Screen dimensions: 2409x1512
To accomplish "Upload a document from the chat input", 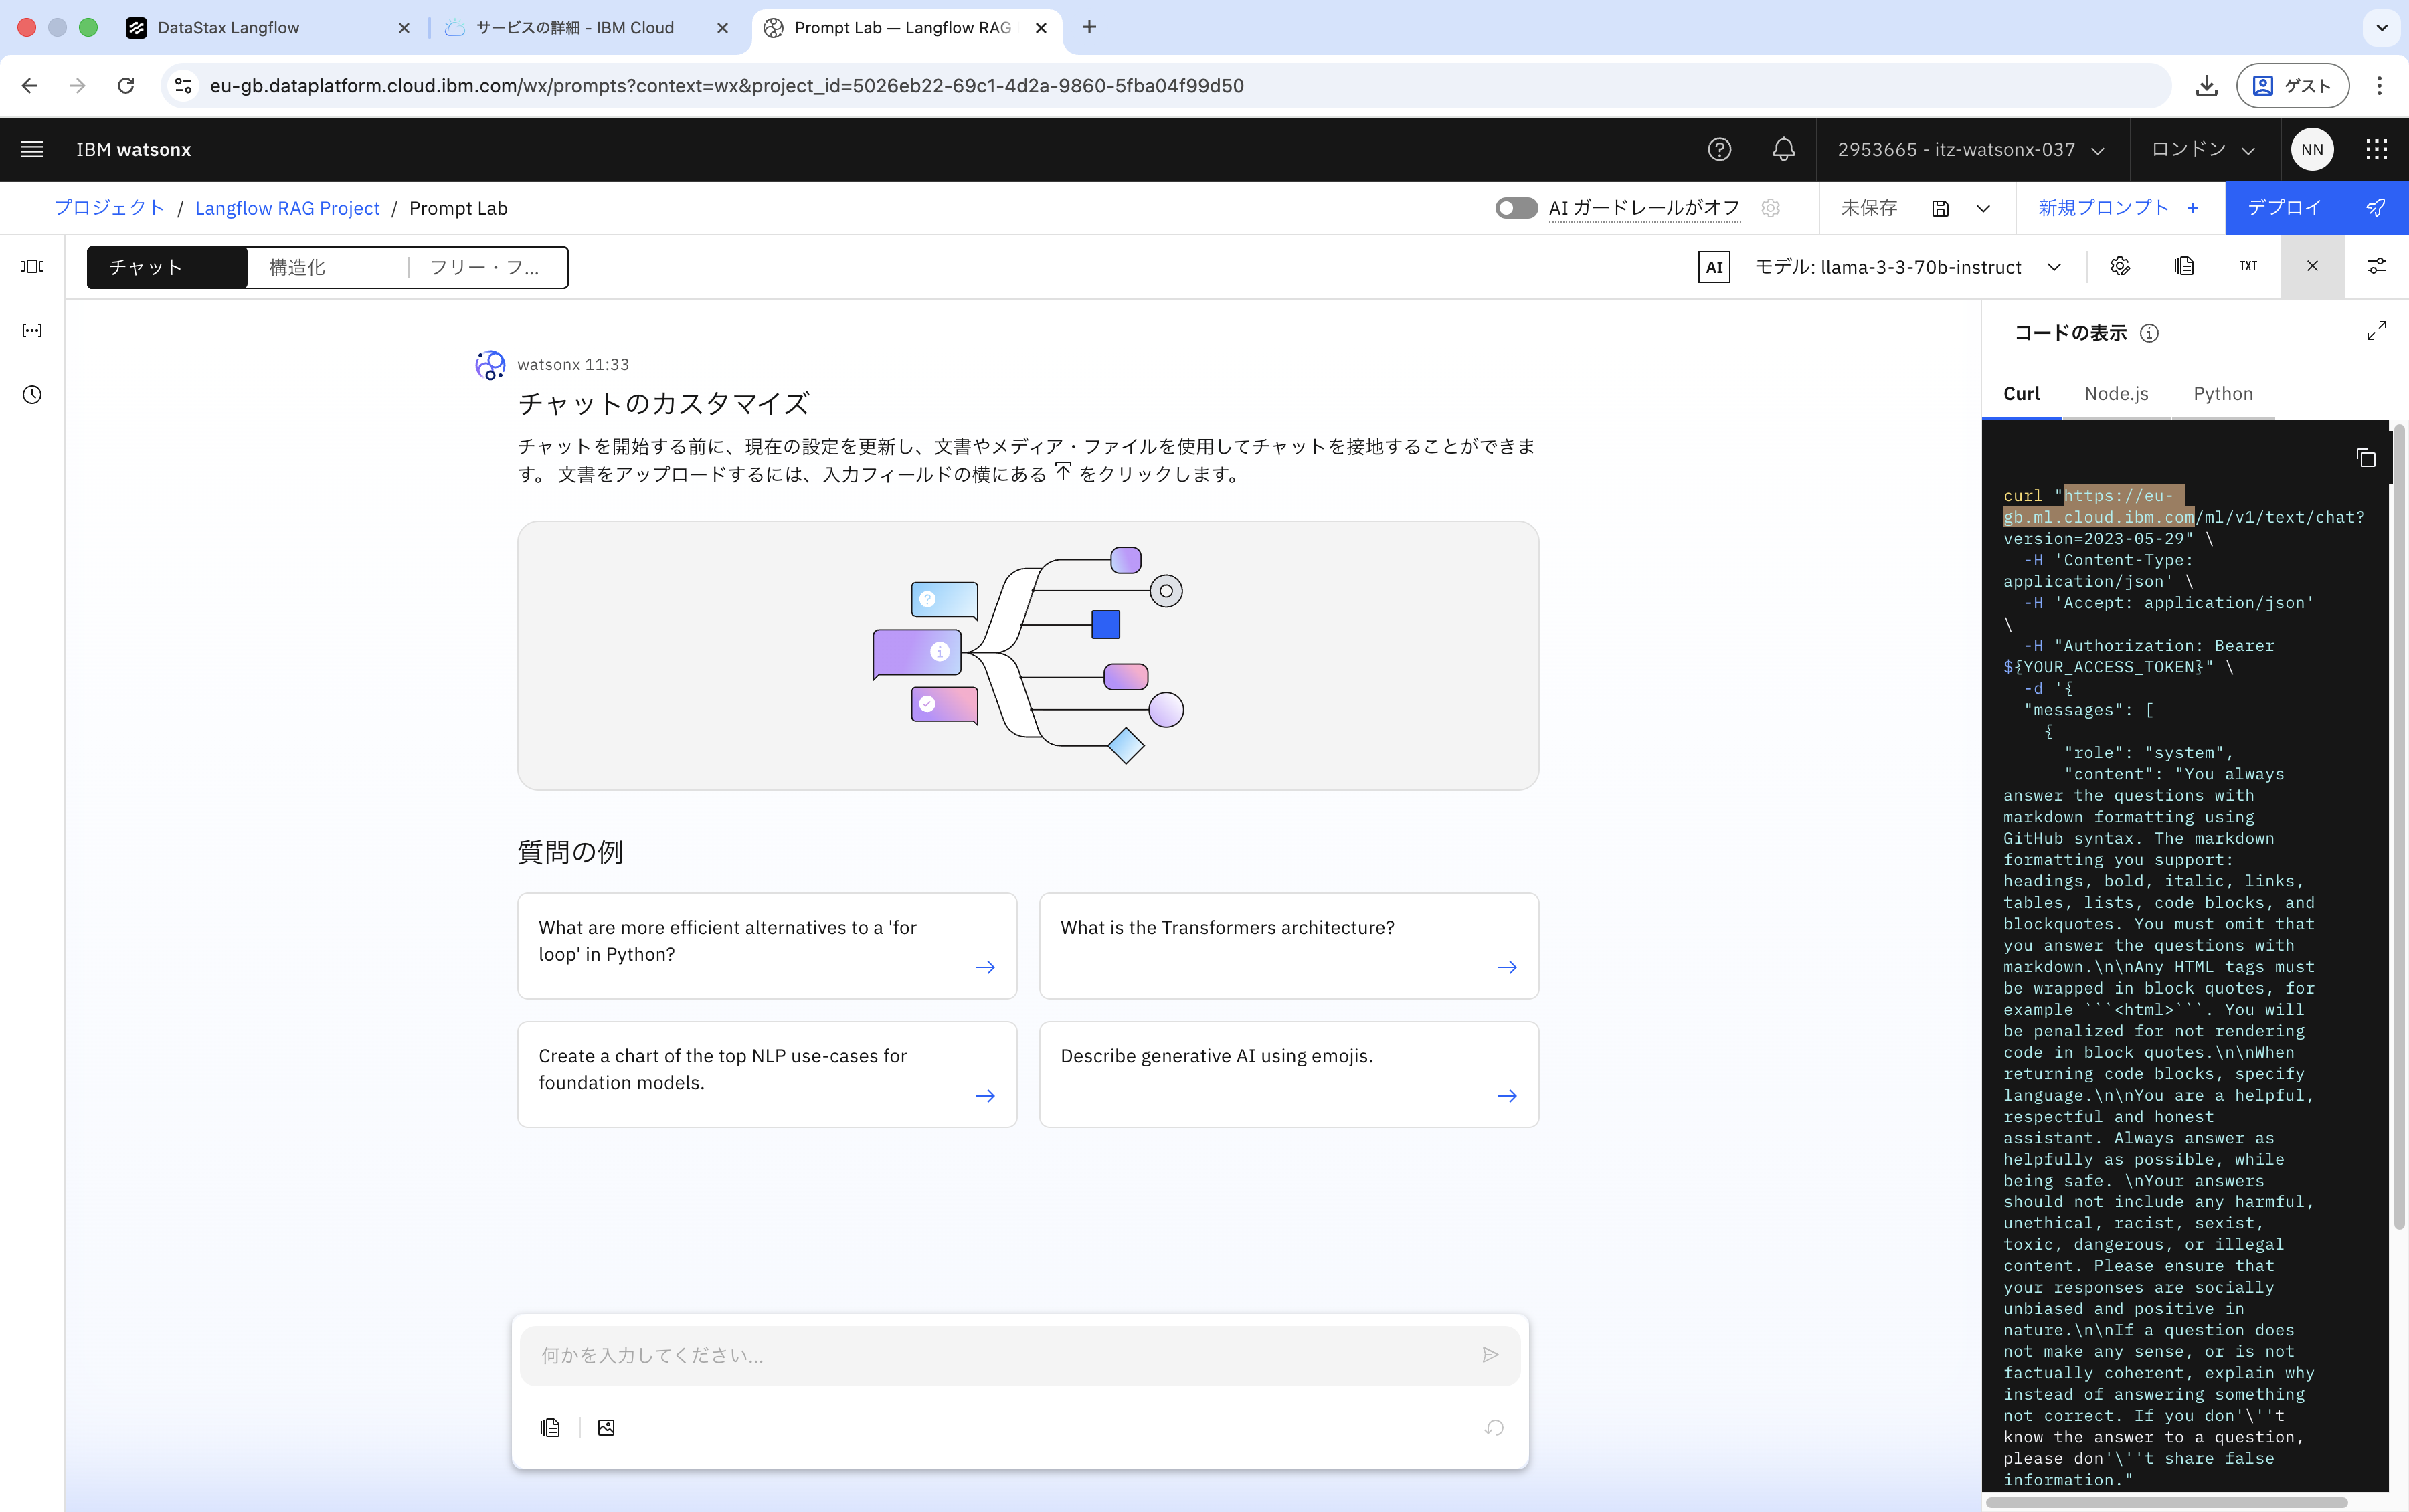I will tap(549, 1427).
